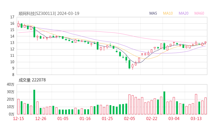Click the 01-05 date axis label
210x125 pixels.
[63, 118]
